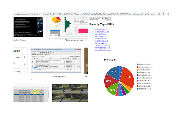Click the www.flipkart.com legend entry
This screenshot has height=114, width=182.
[144, 78]
